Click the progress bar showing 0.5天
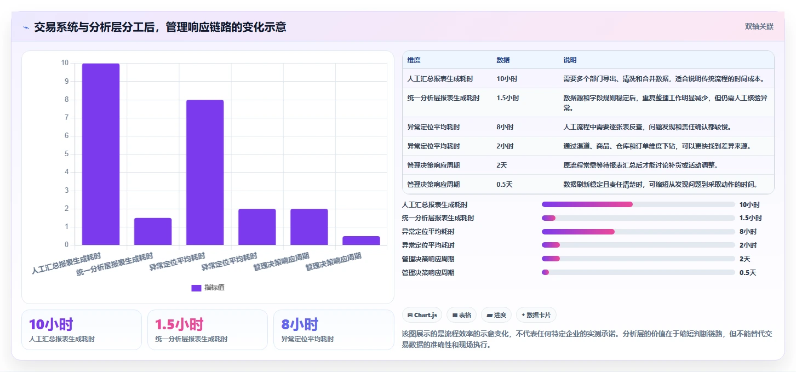Viewport: 796px width, 372px height. click(x=638, y=272)
